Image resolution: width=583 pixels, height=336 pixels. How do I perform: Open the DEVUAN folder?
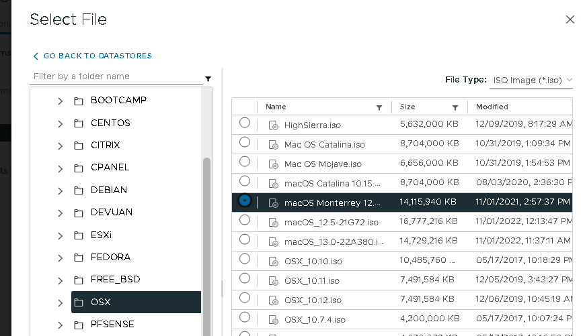pos(112,212)
